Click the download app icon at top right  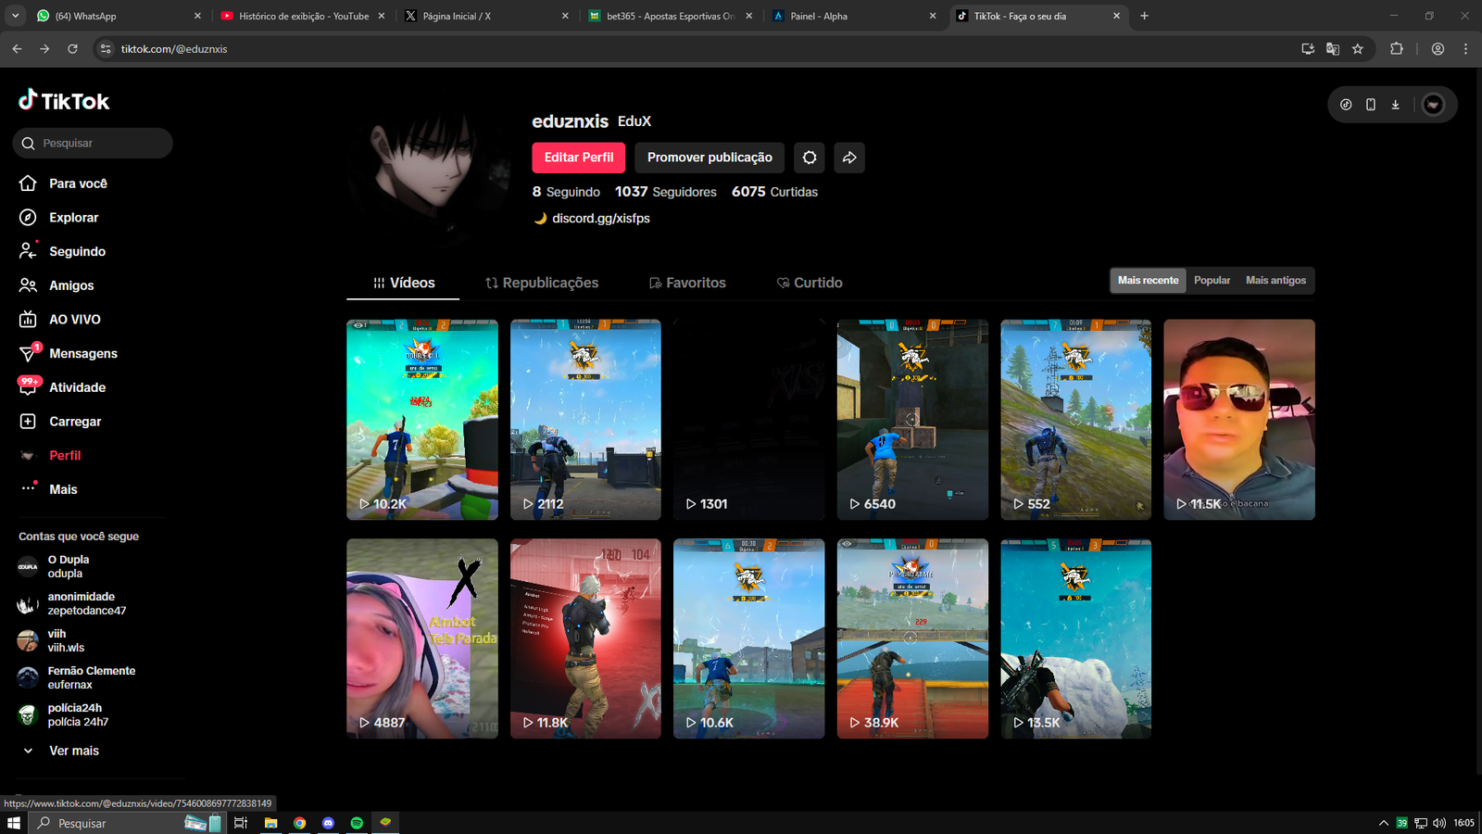1395,105
